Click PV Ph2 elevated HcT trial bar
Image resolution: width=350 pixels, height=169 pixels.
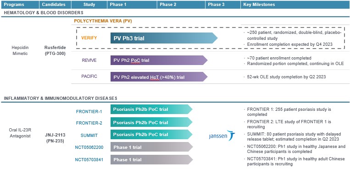coord(159,77)
